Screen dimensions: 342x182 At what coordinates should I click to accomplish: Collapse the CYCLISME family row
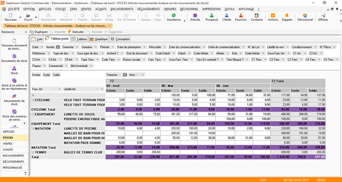[x=33, y=100]
